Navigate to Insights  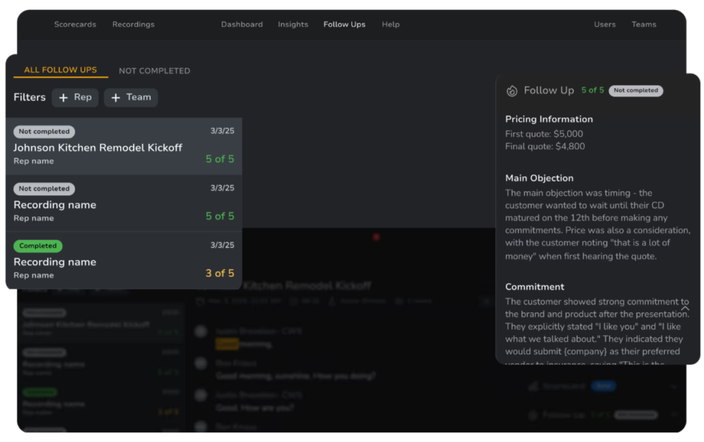click(x=293, y=24)
